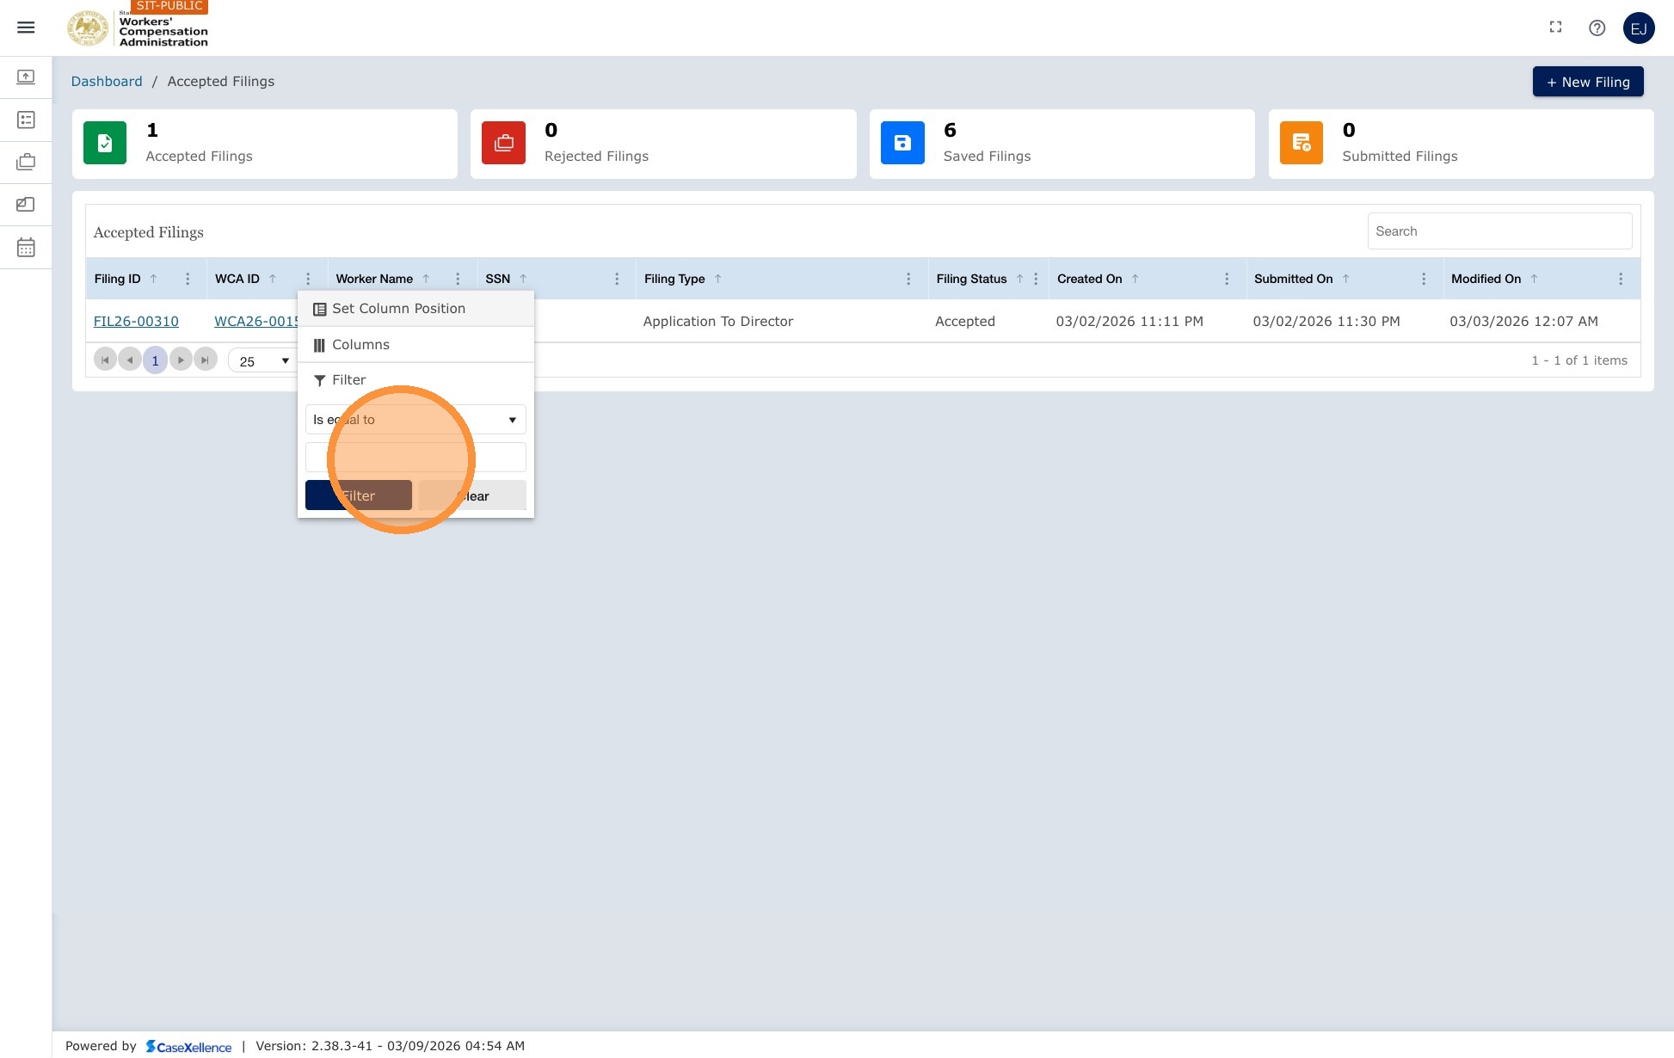The height and width of the screenshot is (1058, 1674).
Task: Sort by Filing Type column header
Action: [674, 279]
